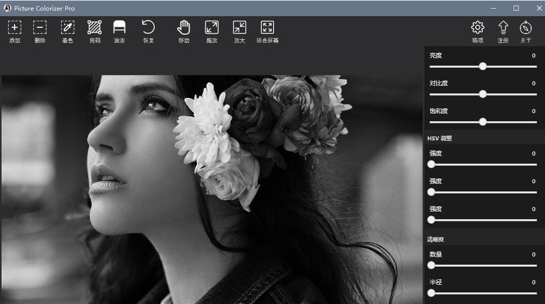The image size is (545, 304).
Task: Activate the 移动 hand move tool
Action: [x=184, y=27]
